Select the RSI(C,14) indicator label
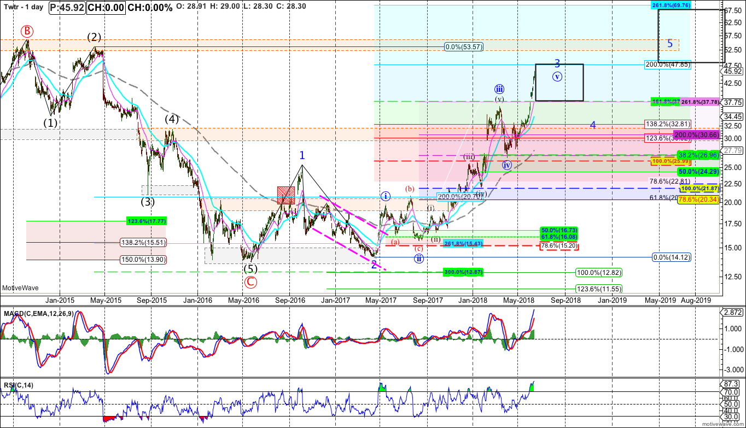The image size is (746, 428). coord(19,386)
